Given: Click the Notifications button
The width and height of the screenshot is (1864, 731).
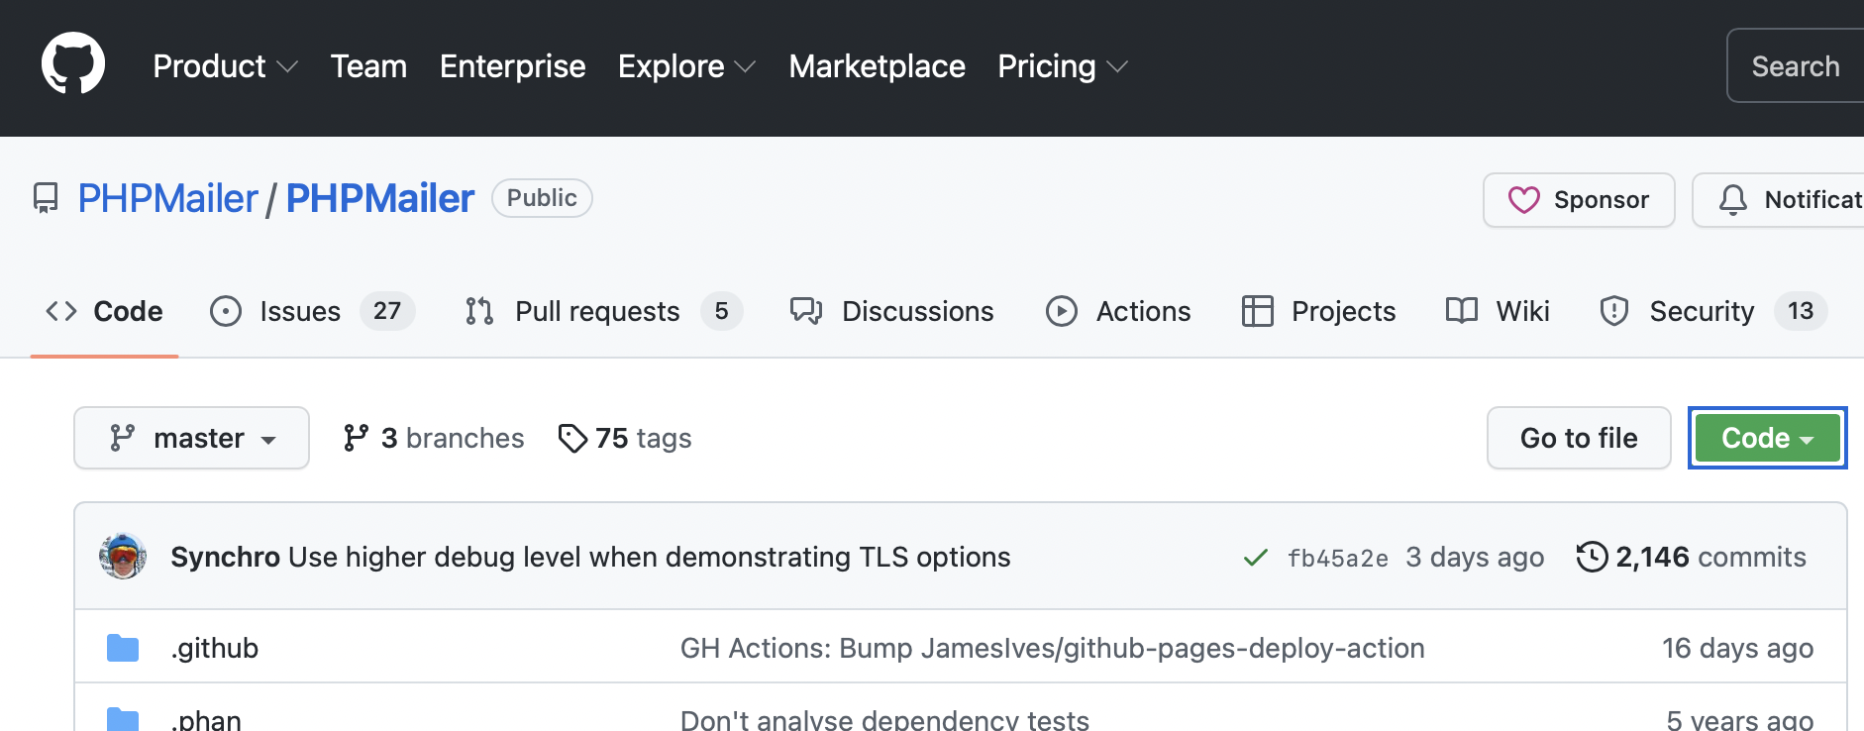Looking at the screenshot, I should 1778,200.
